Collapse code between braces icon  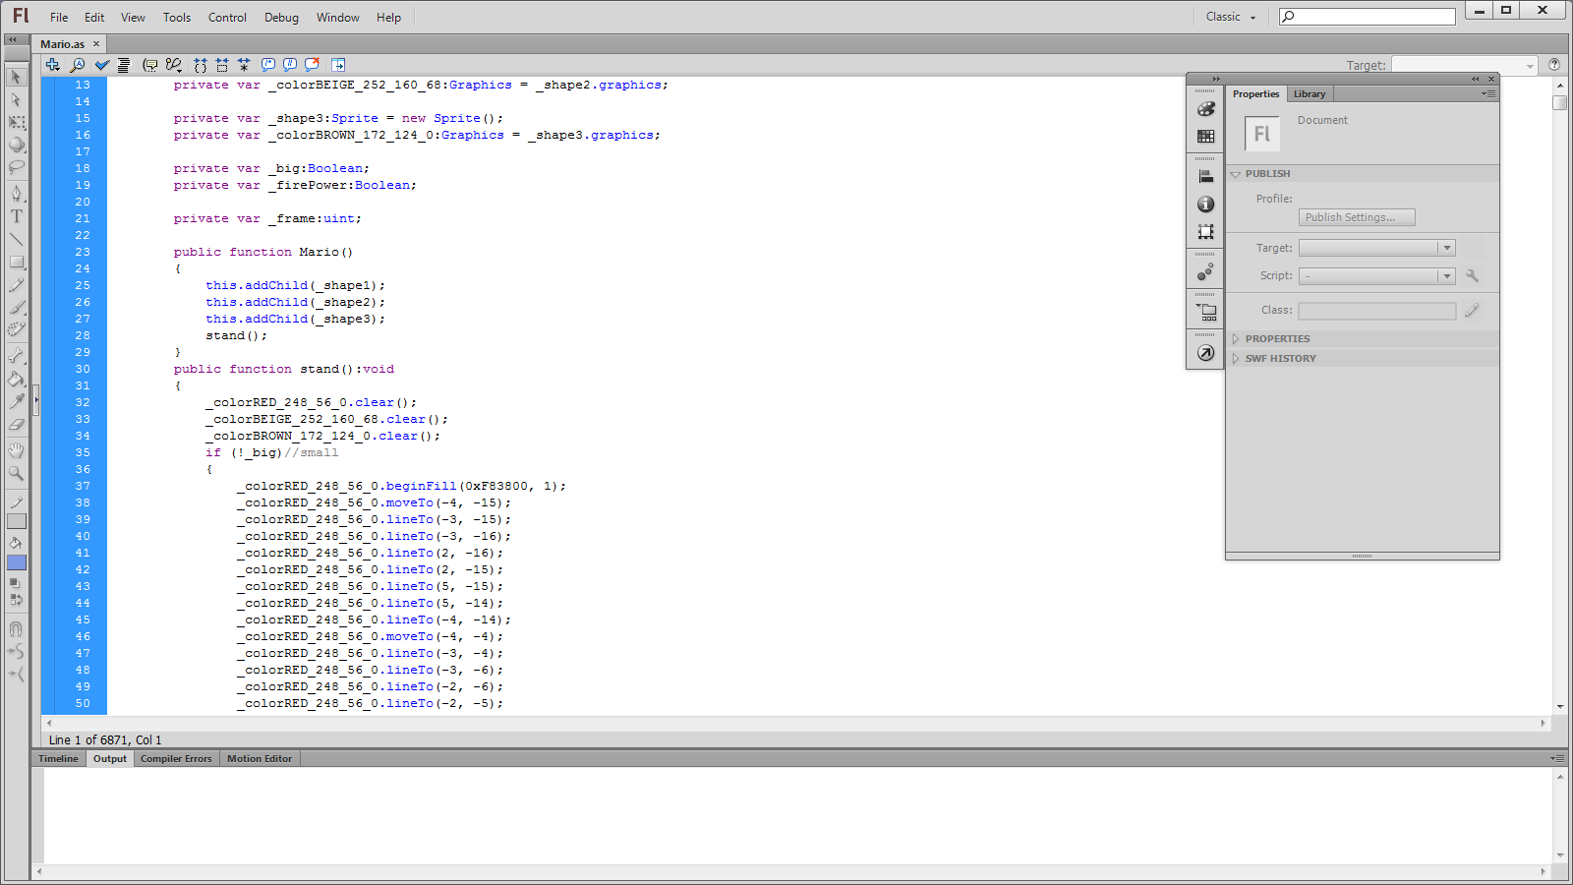(200, 65)
